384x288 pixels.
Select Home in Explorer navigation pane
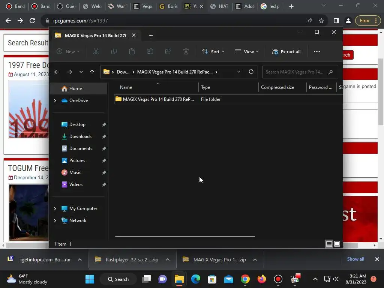[78, 88]
